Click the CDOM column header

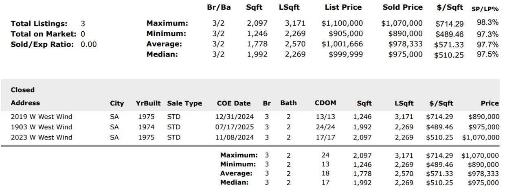pyautogui.click(x=325, y=103)
